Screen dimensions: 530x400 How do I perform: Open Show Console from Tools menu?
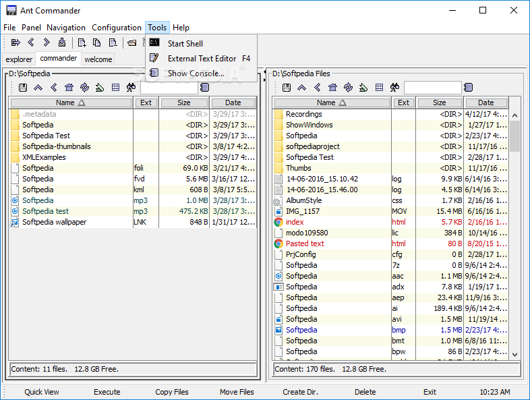(x=202, y=74)
